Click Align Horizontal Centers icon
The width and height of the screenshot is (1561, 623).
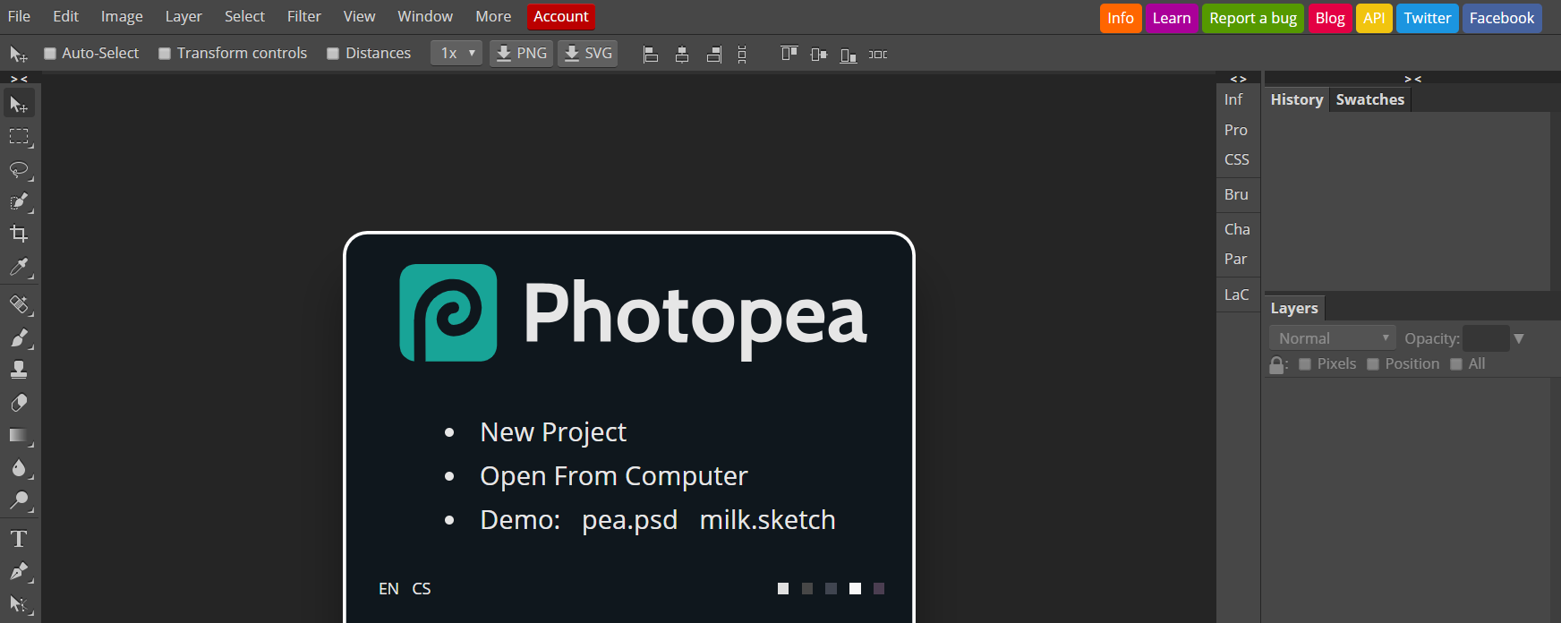tap(682, 55)
